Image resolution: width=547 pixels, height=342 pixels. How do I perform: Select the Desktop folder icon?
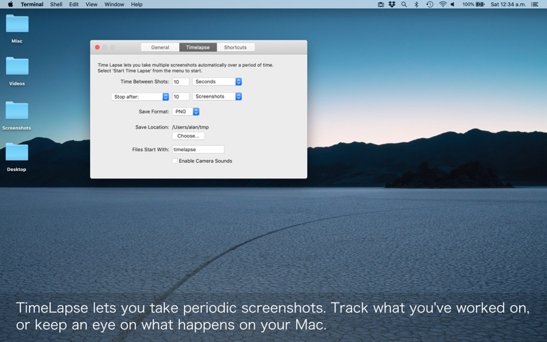tap(16, 152)
